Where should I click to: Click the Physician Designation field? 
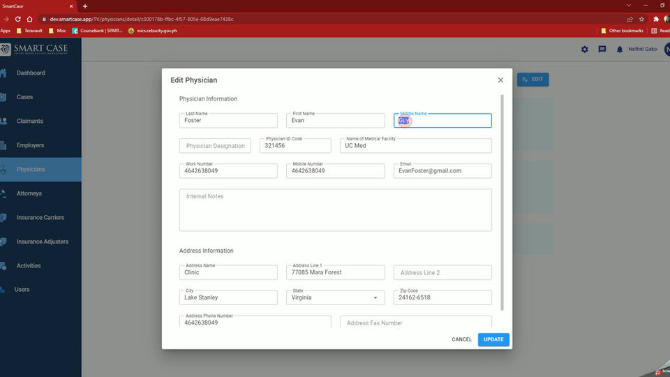coord(215,146)
